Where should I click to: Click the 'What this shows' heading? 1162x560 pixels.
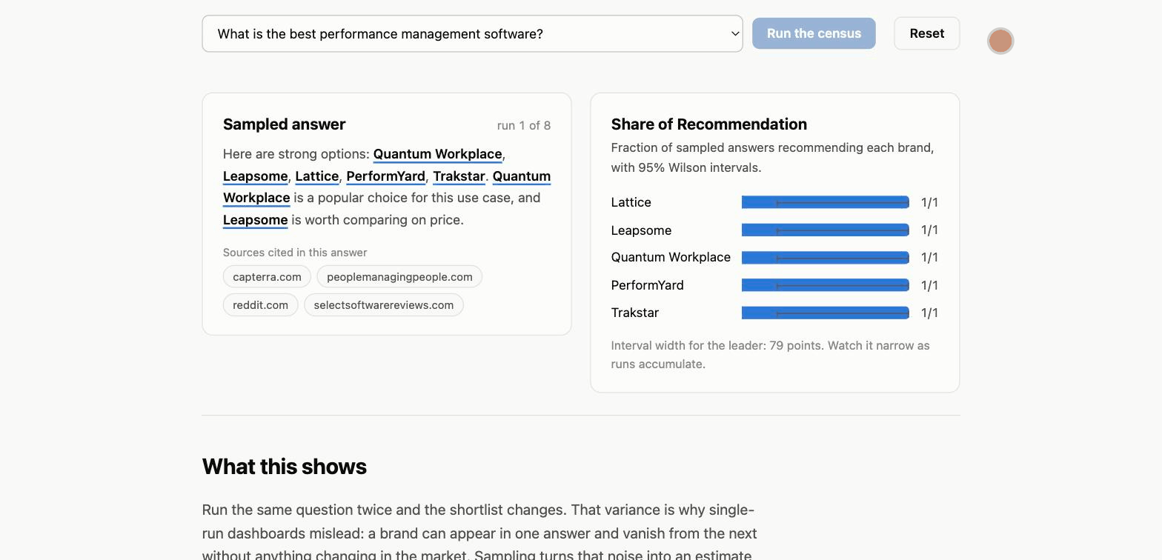tap(285, 467)
